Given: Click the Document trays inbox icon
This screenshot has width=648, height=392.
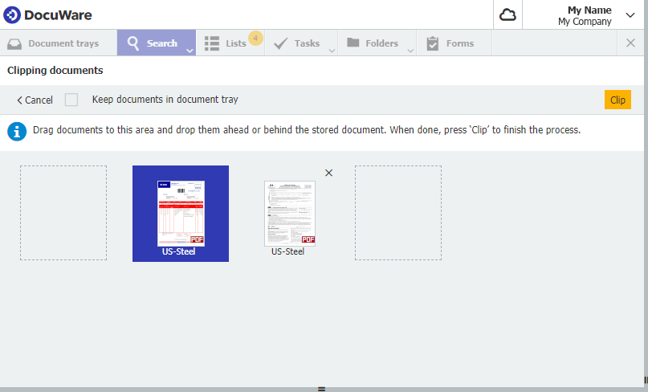Looking at the screenshot, I should (14, 43).
